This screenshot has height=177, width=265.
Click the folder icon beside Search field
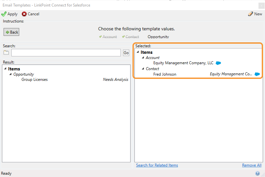[6, 52]
